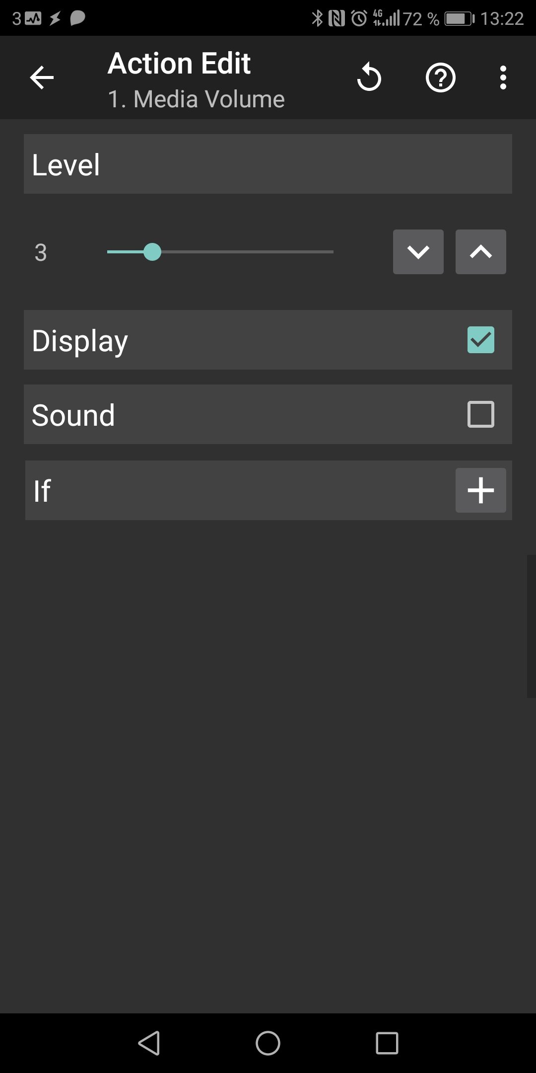Open help with the question mark icon
The image size is (536, 1073).
440,77
